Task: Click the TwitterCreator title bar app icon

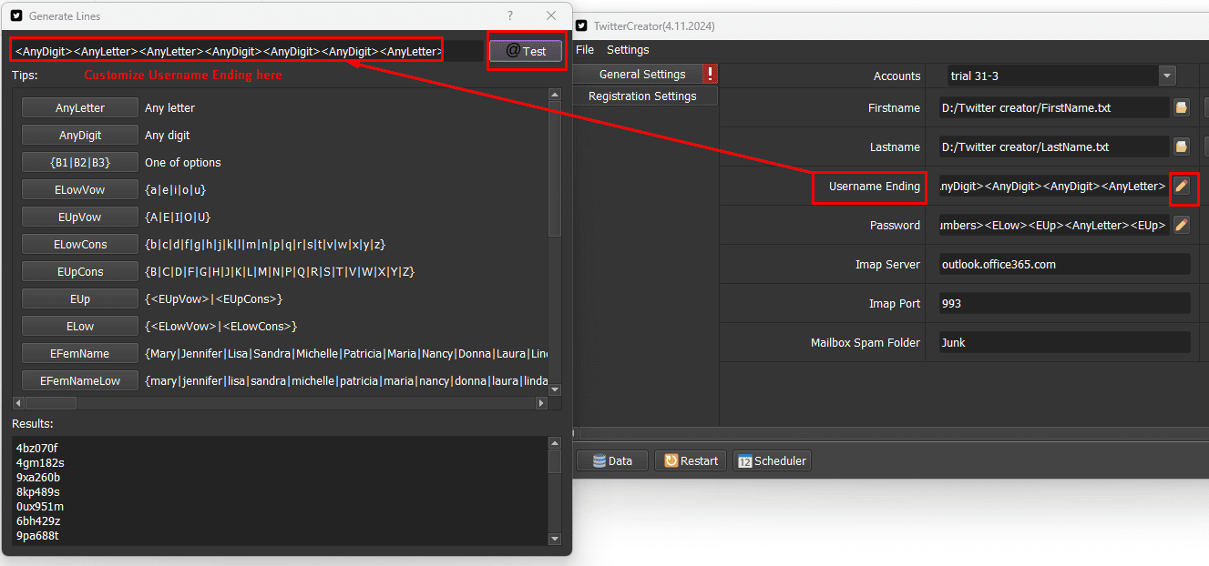Action: (x=581, y=26)
